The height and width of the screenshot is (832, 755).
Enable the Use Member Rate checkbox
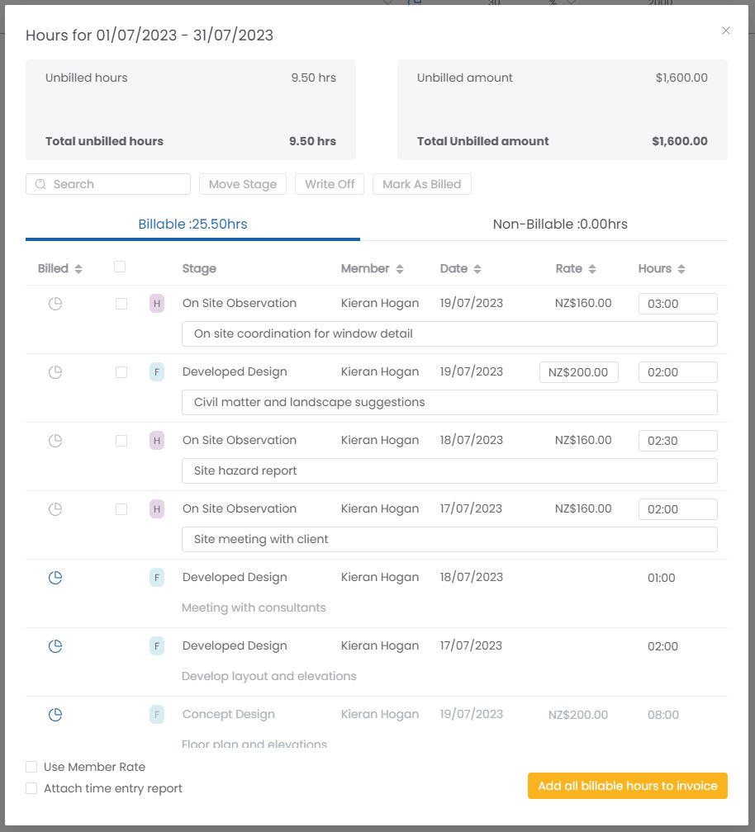click(x=31, y=767)
